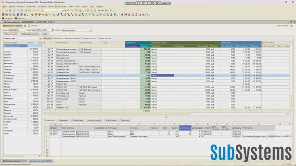Toggle checkbox for row 99 Стол обеденный Белый
296x166 pixels.
pyautogui.click(x=52, y=93)
